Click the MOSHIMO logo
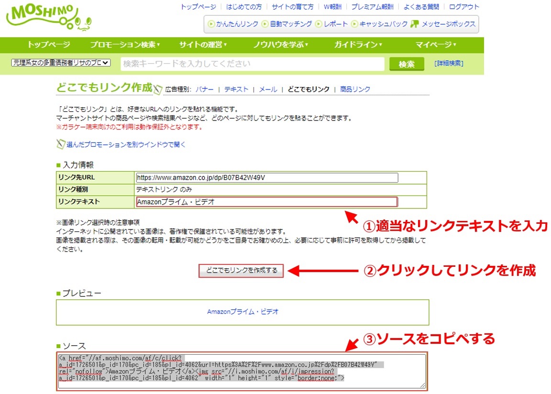Viewport: 551px width, 394px height. tap(49, 18)
